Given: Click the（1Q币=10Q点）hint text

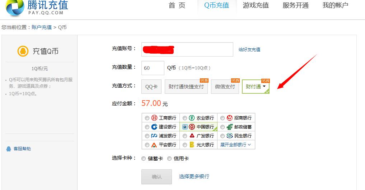Looking at the screenshot, I should point(195,68).
